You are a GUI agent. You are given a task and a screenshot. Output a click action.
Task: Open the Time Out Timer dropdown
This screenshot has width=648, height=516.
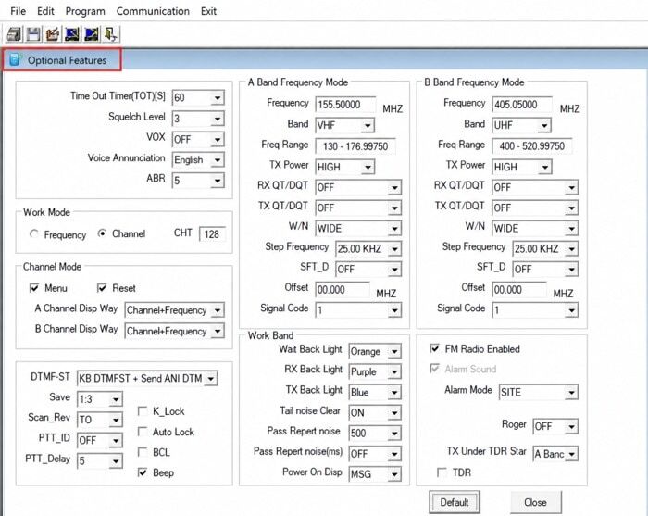coord(198,97)
